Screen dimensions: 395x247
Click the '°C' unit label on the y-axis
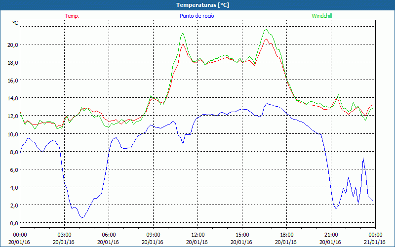pos(15,23)
